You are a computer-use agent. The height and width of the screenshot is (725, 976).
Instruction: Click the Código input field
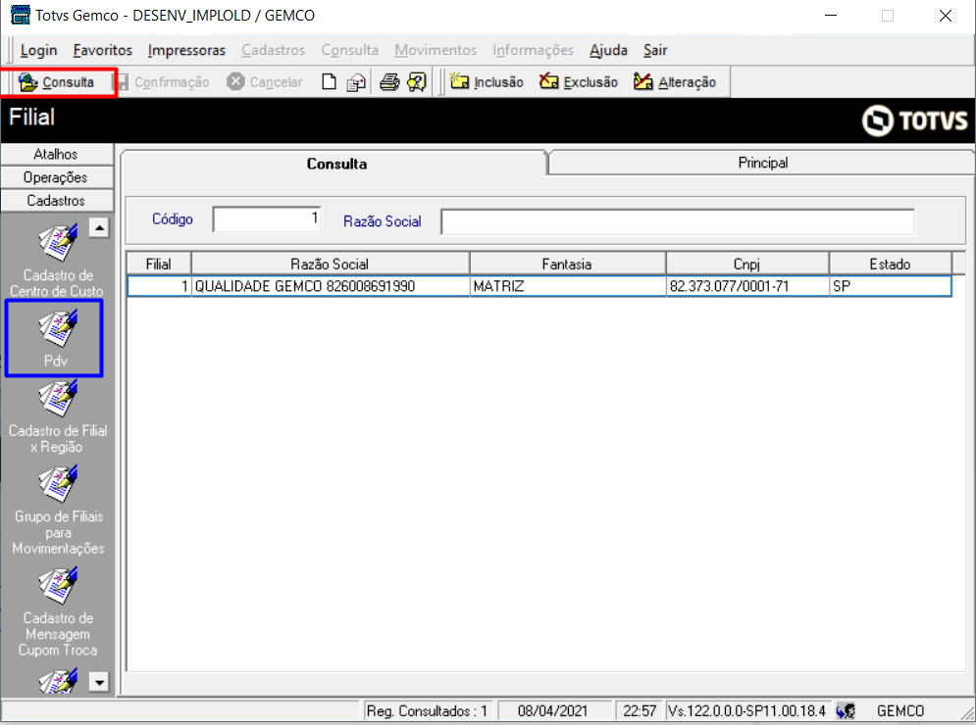(267, 219)
